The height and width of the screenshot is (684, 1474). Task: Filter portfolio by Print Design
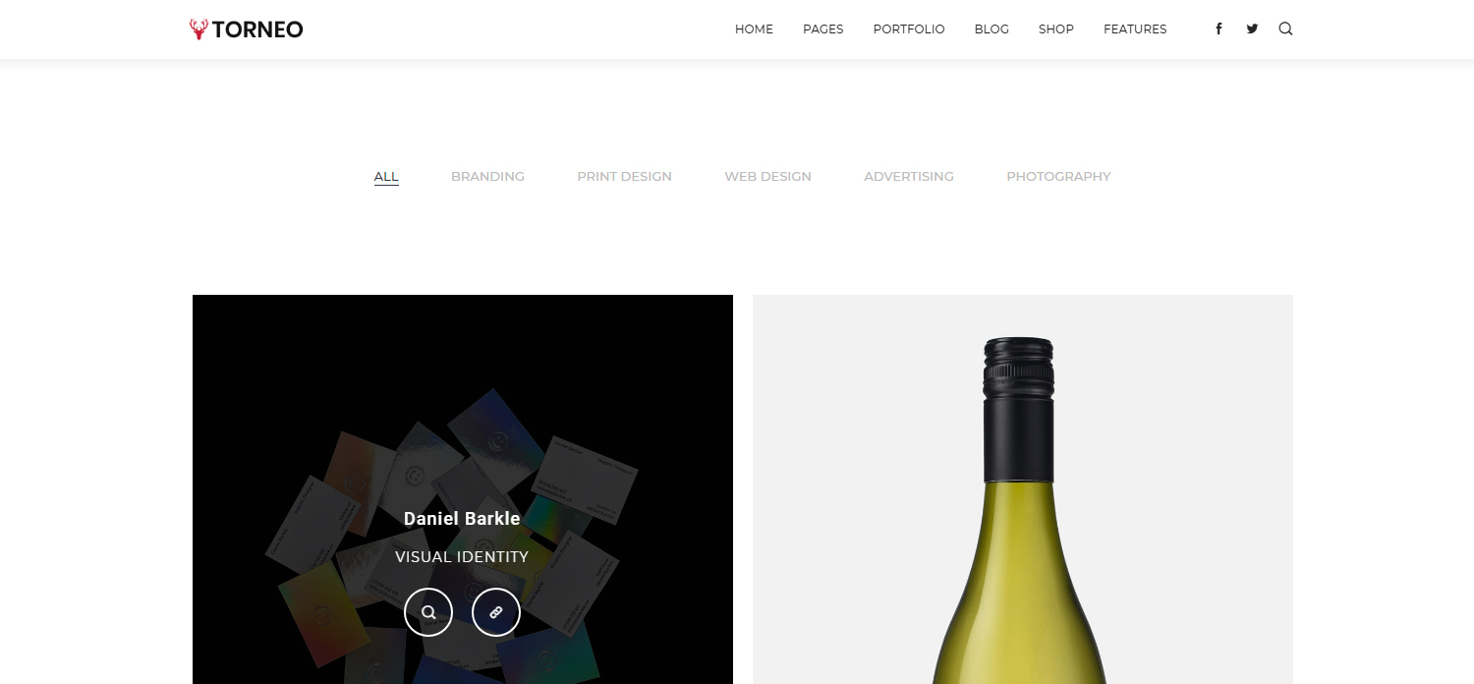[x=624, y=177]
